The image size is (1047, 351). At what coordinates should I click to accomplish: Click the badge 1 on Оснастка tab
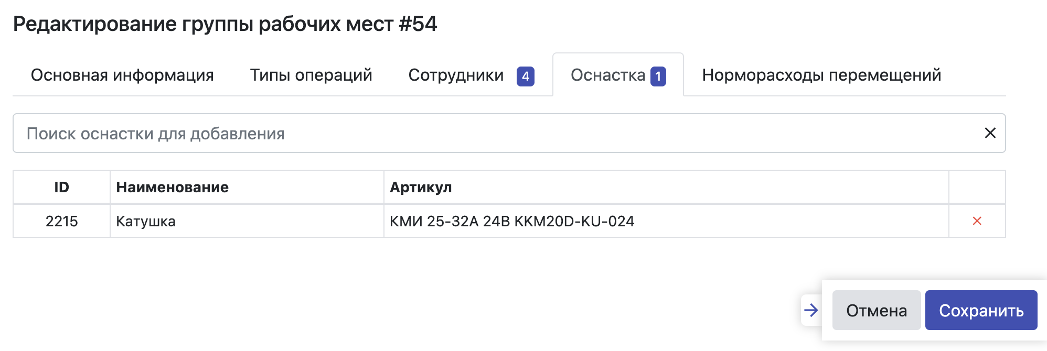pos(658,76)
